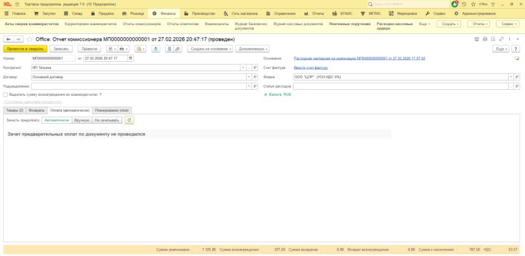Open Фирма record via its open icon

click(517, 77)
